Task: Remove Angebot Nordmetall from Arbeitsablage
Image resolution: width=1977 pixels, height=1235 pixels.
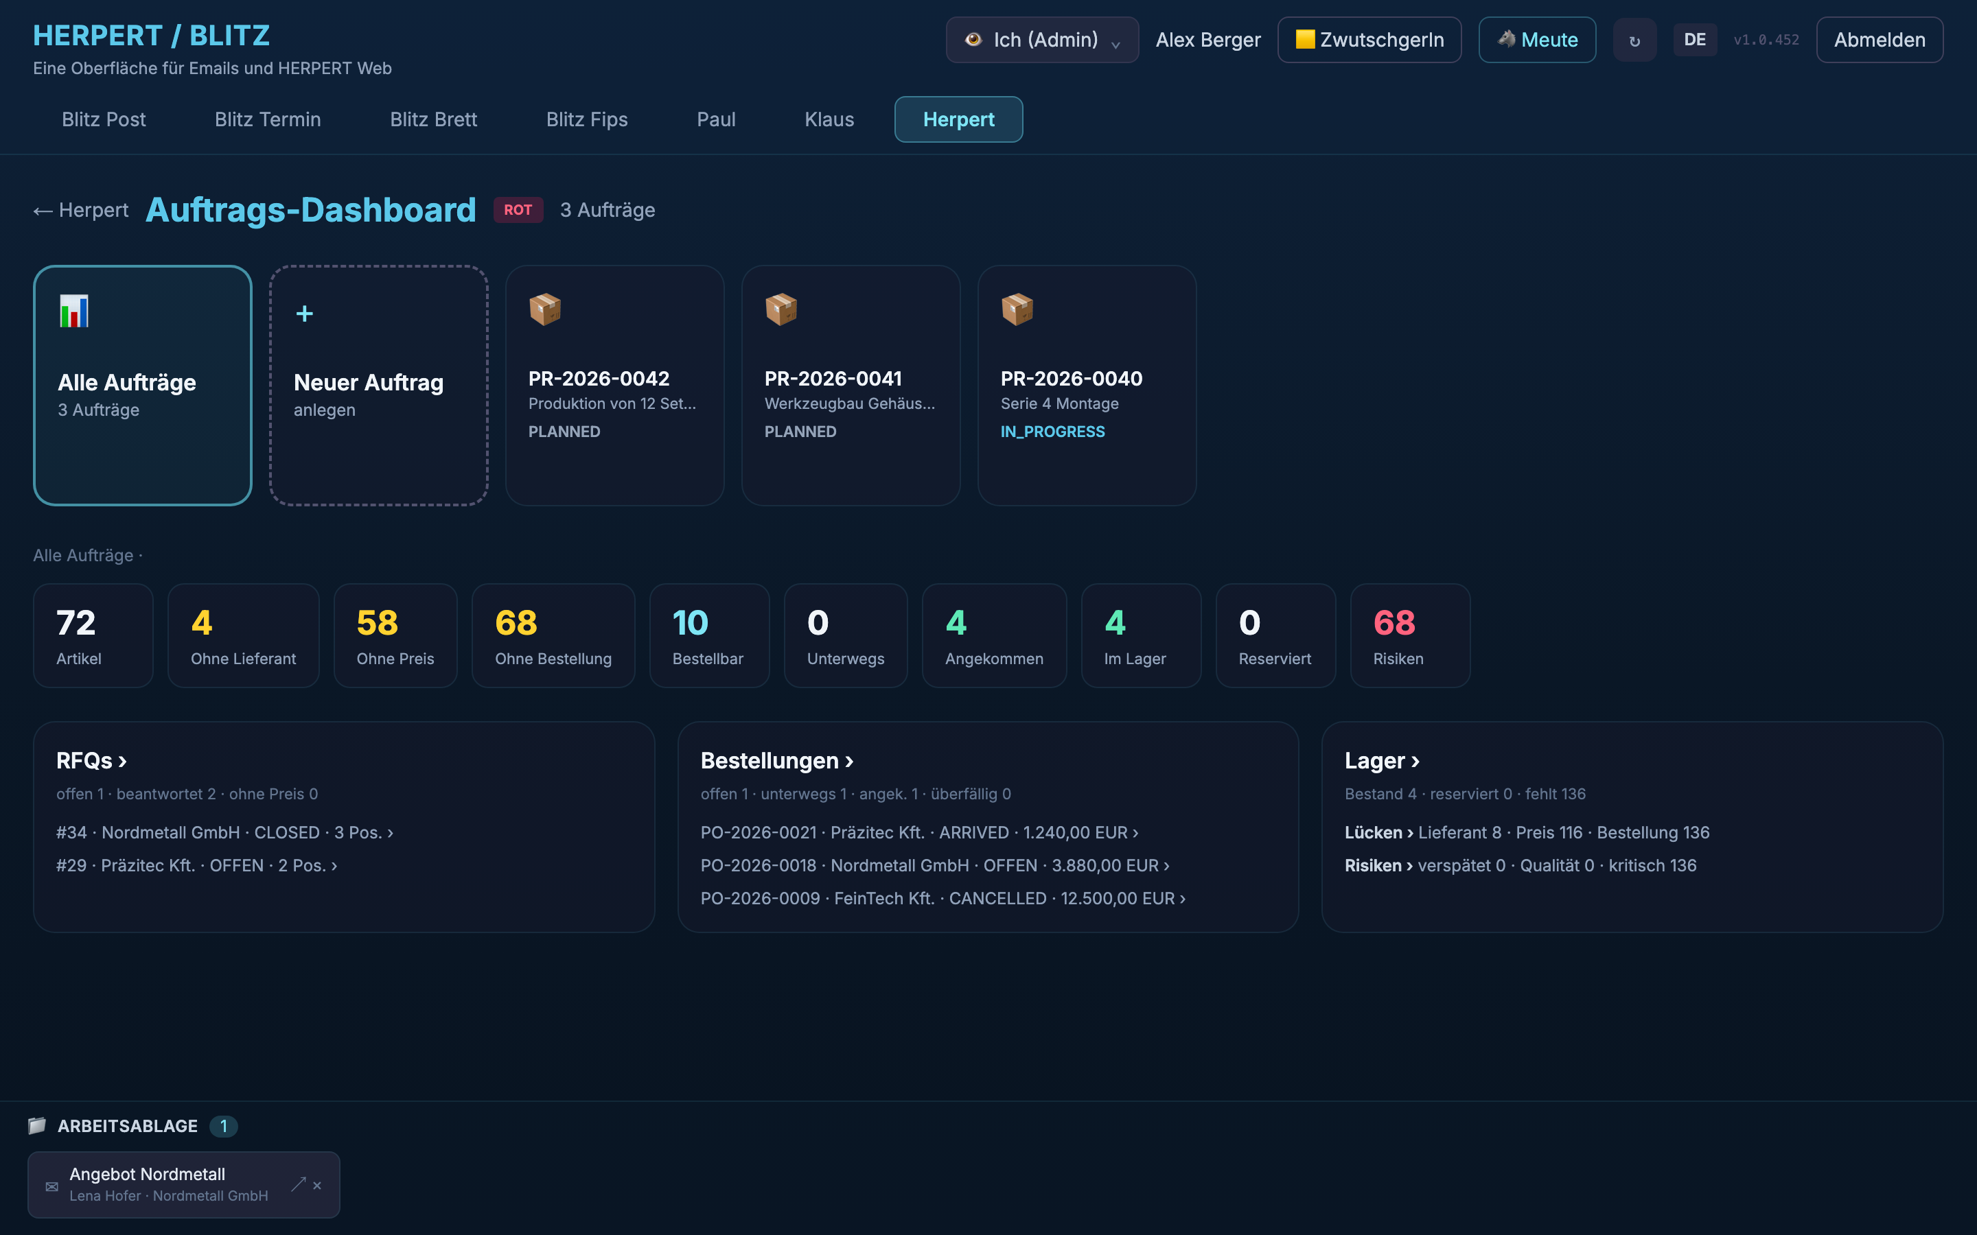Action: point(318,1185)
